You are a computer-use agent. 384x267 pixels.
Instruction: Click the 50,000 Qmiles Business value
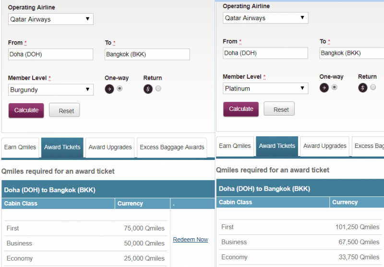click(144, 243)
